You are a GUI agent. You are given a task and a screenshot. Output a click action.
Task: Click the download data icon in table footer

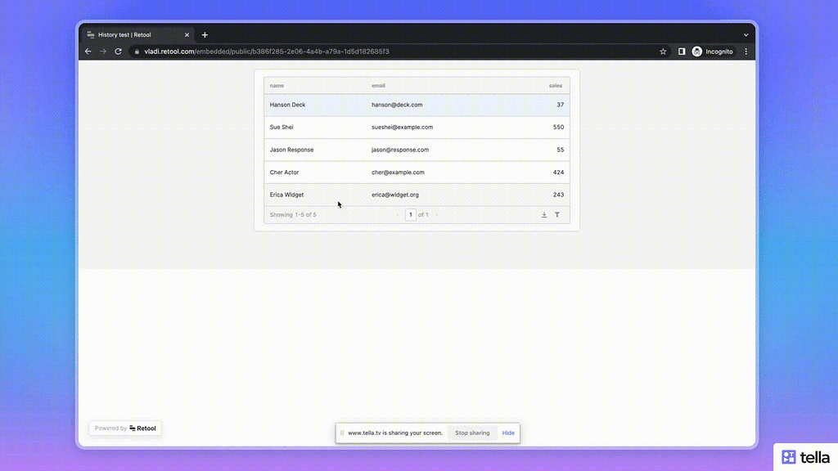pyautogui.click(x=544, y=214)
